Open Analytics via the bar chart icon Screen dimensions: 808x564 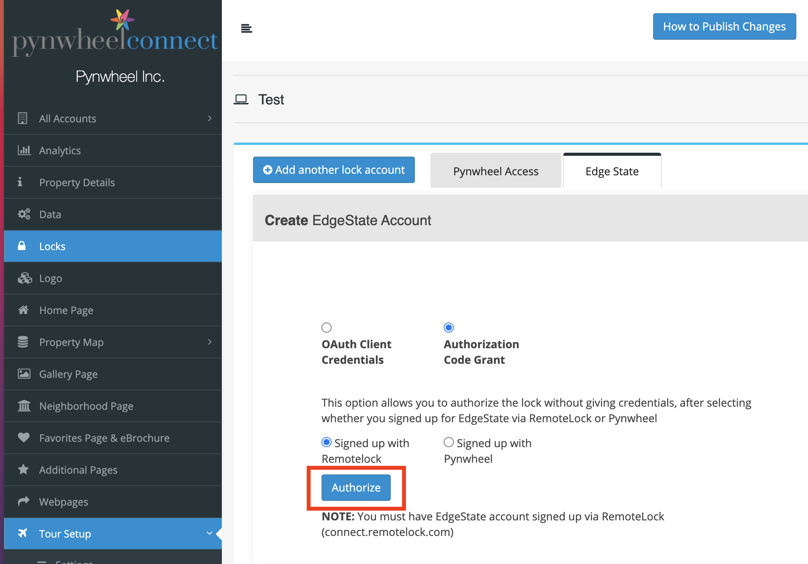point(24,150)
